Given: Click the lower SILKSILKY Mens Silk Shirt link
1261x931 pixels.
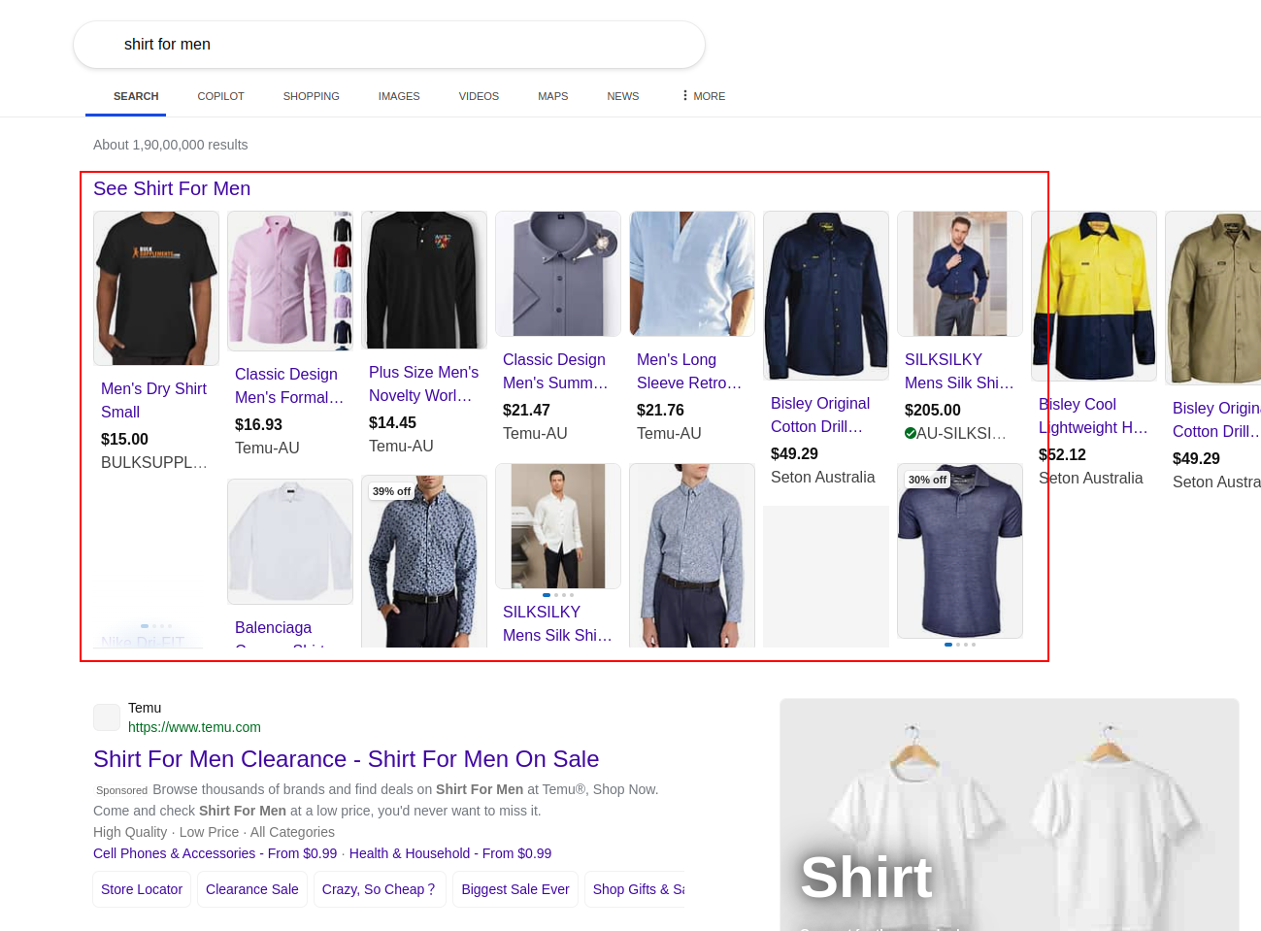Looking at the screenshot, I should click(557, 623).
